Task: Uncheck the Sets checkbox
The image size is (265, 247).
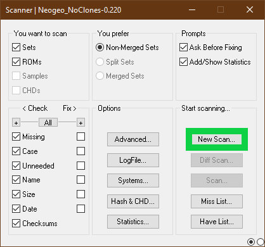Action: click(16, 47)
